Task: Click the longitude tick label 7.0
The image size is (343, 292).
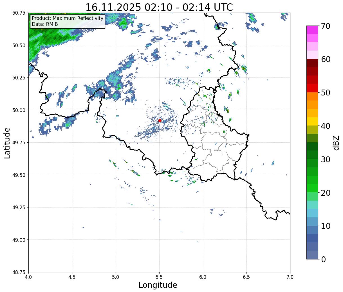Action: [290, 277]
